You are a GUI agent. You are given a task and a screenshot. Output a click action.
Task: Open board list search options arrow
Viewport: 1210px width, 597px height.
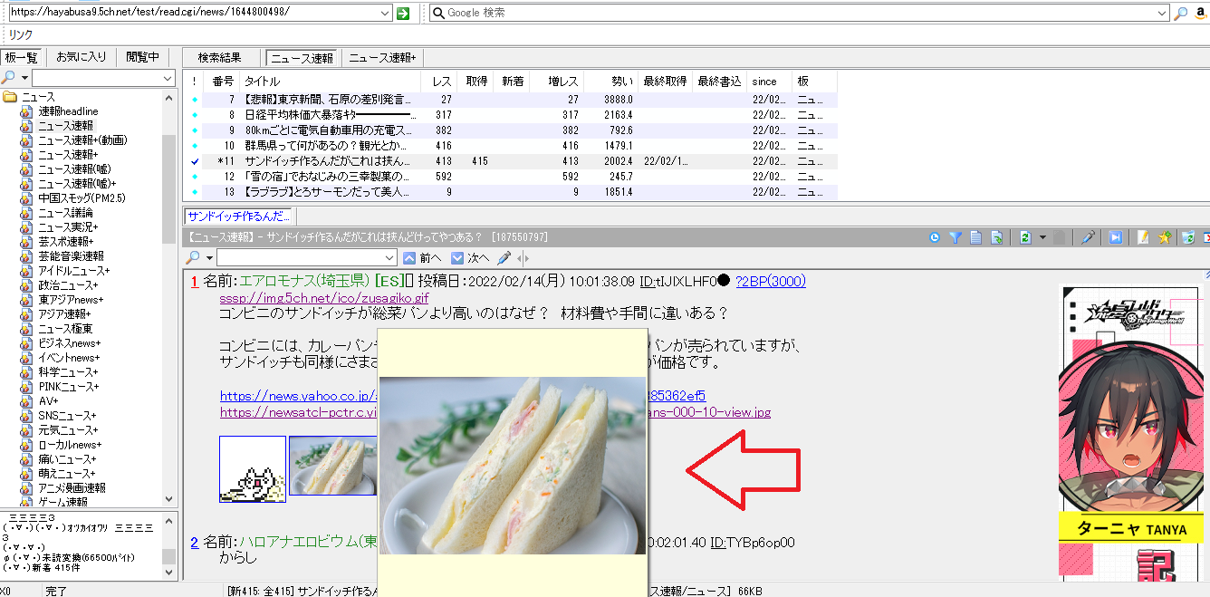pyautogui.click(x=24, y=79)
